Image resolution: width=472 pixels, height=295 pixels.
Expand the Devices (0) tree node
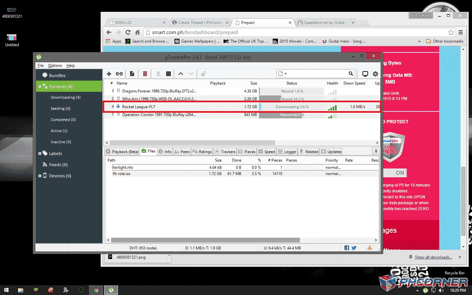40,176
